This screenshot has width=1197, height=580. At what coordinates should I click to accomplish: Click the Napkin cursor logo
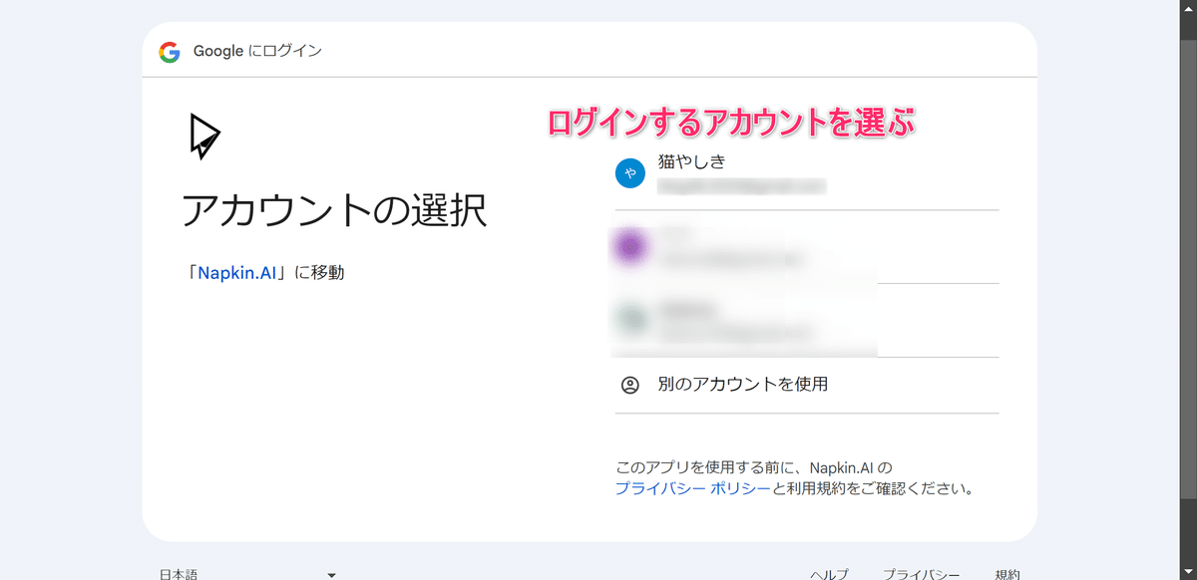(x=203, y=136)
